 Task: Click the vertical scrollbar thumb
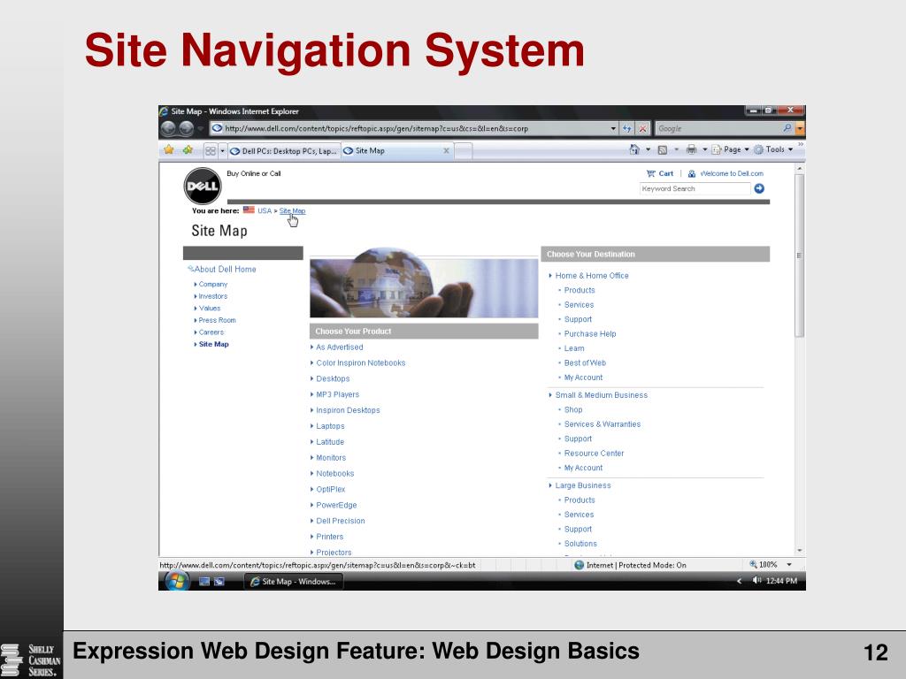(800, 255)
